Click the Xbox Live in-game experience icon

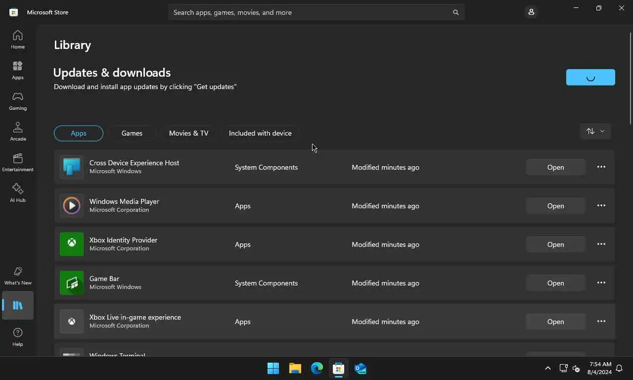pos(72,322)
